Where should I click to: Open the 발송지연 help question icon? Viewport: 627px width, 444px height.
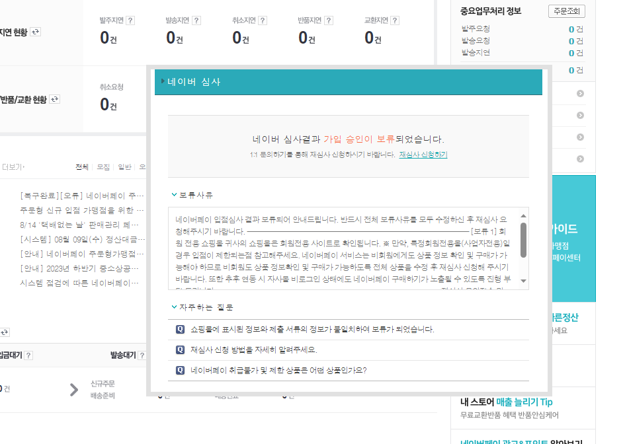pyautogui.click(x=196, y=20)
